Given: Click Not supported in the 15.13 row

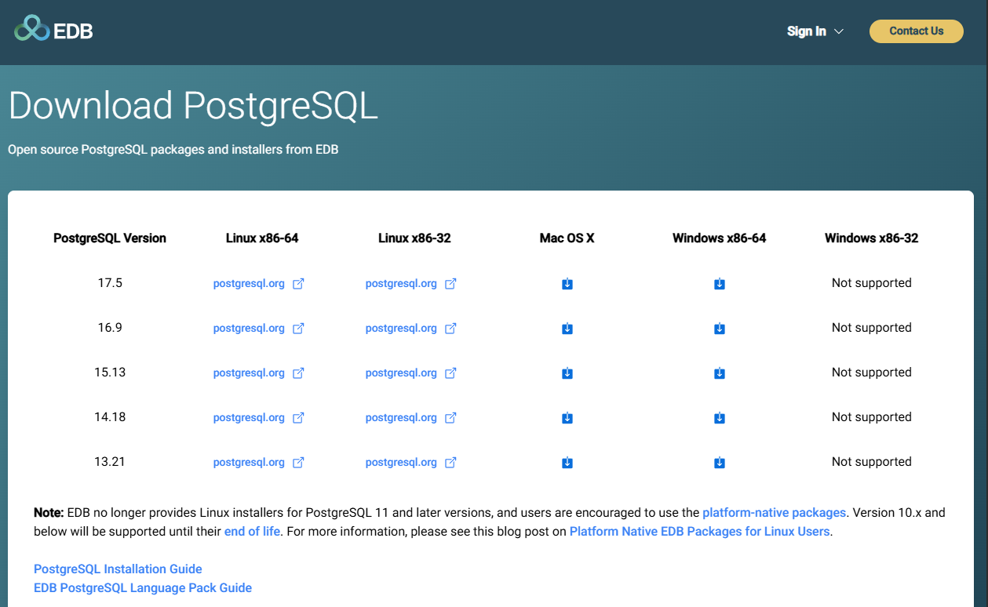Looking at the screenshot, I should pyautogui.click(x=871, y=373).
